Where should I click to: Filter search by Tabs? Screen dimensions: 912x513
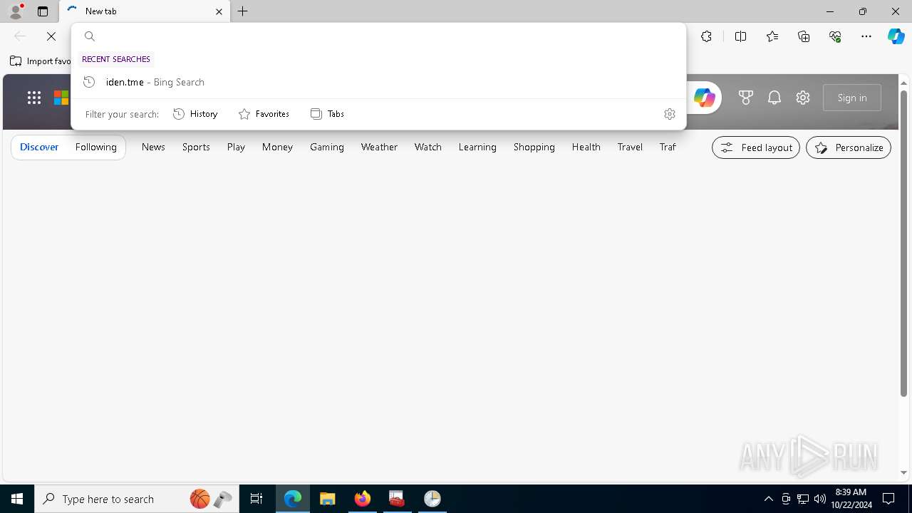pyautogui.click(x=328, y=114)
